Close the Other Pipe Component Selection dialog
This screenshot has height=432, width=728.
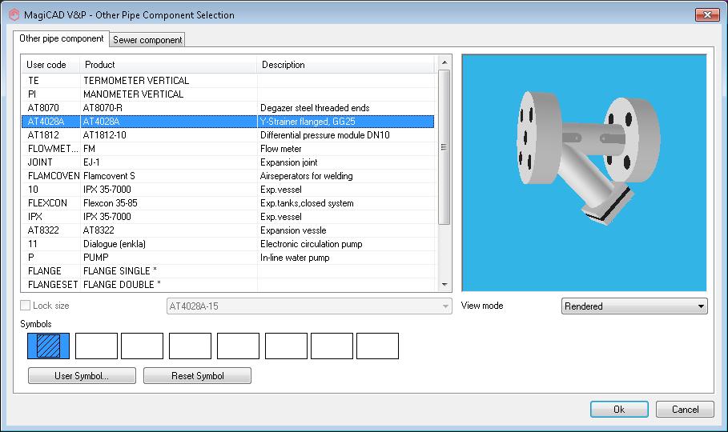(707, 15)
